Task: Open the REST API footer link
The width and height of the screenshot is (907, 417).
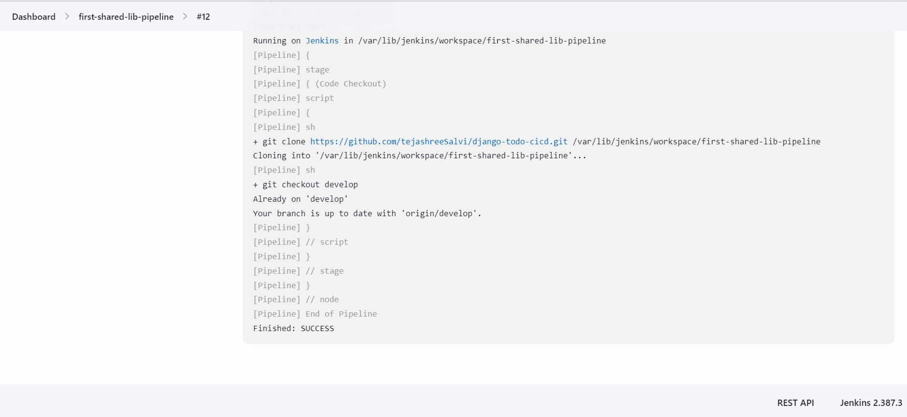Action: [795, 403]
